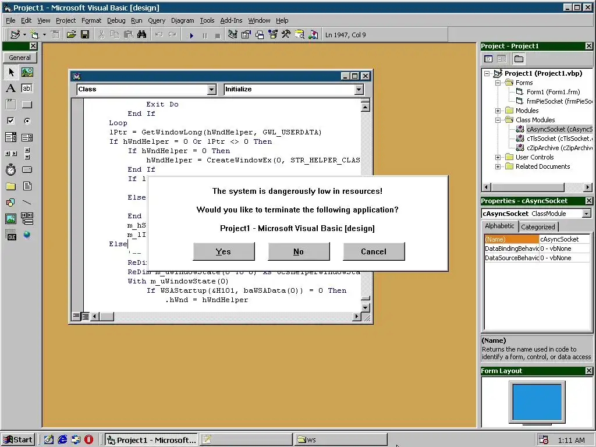Click the Start (run) play icon
Screen dimensions: 596x447
tap(191, 35)
